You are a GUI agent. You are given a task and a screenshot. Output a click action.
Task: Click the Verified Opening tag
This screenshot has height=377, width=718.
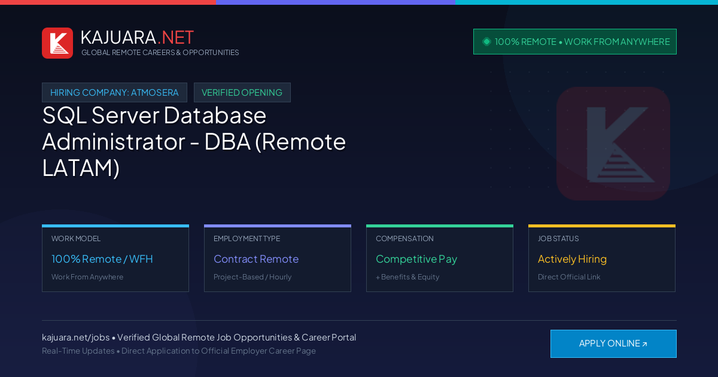(x=242, y=93)
